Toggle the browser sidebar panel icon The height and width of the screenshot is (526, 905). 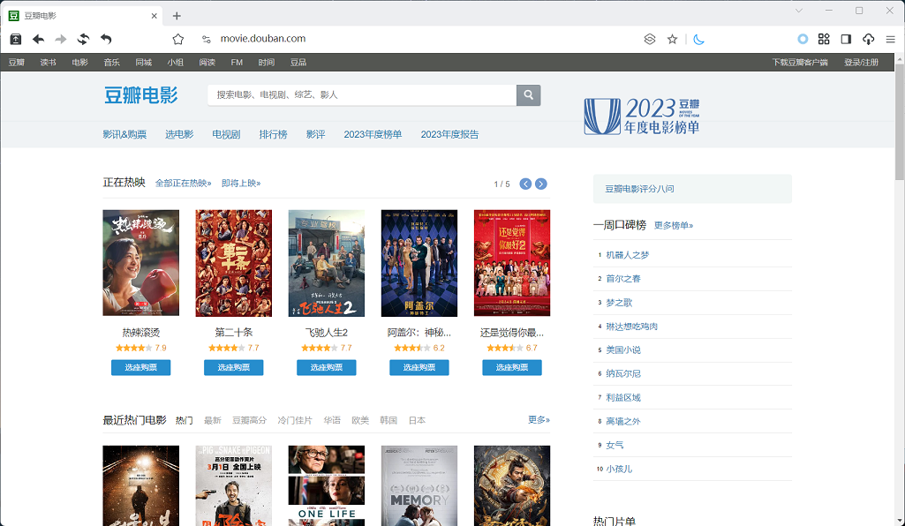click(846, 39)
